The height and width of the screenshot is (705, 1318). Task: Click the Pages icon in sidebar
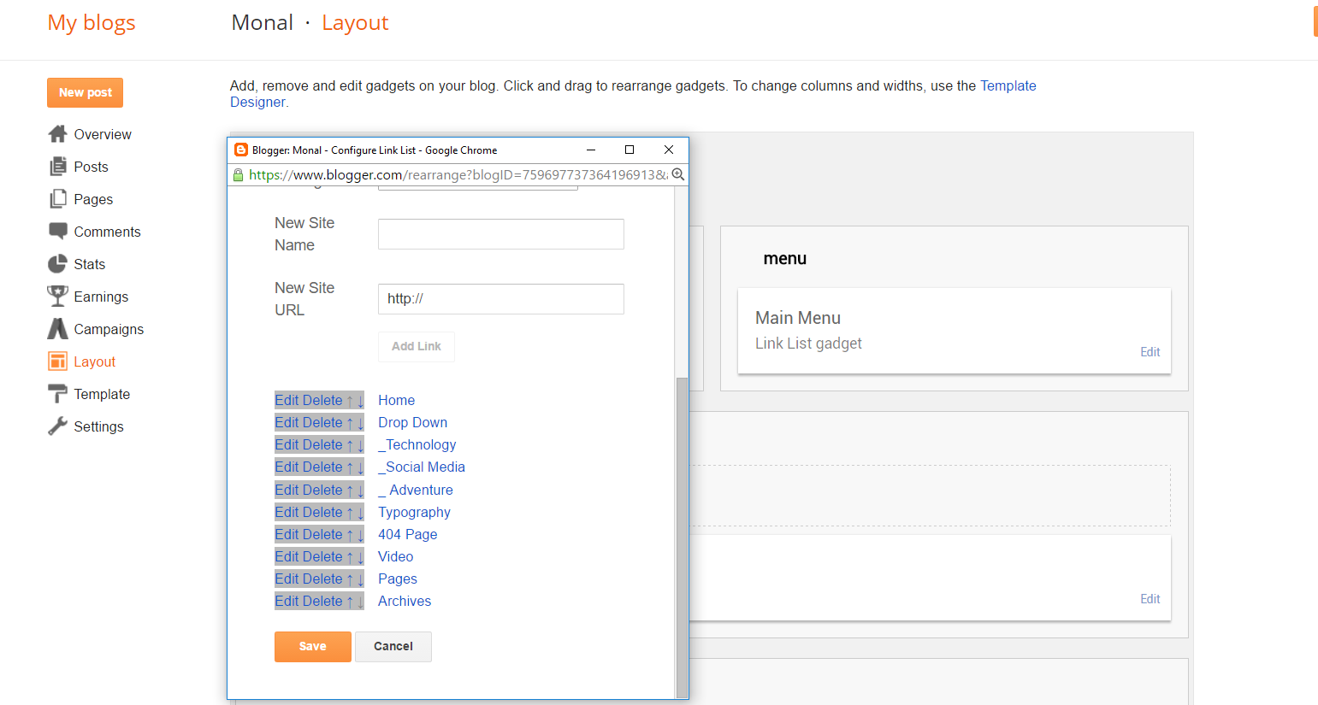(x=57, y=199)
